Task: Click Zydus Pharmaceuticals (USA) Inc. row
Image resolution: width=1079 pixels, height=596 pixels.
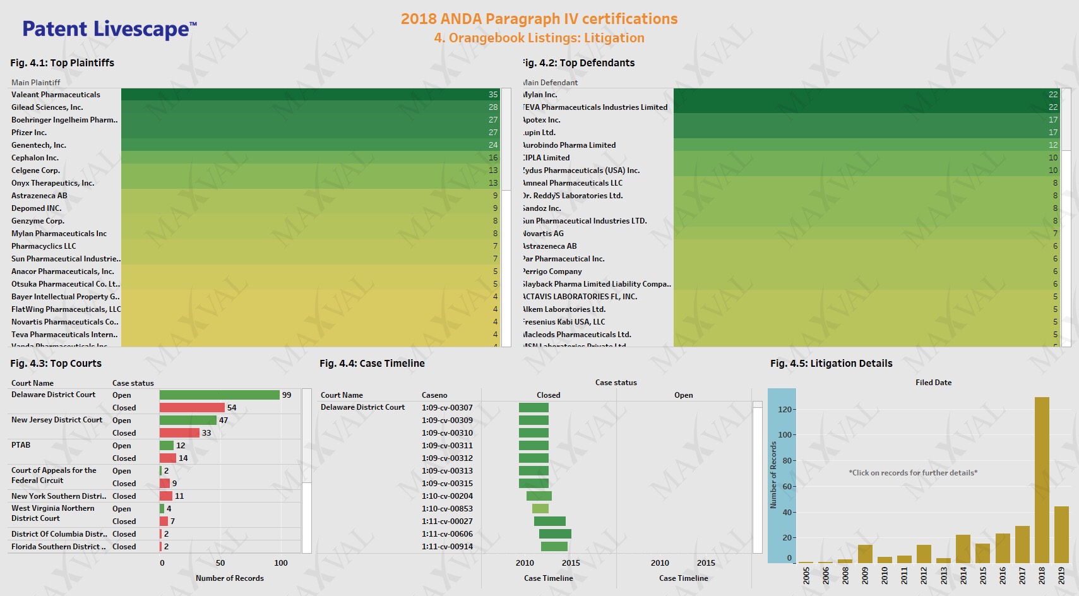Action: (x=791, y=170)
